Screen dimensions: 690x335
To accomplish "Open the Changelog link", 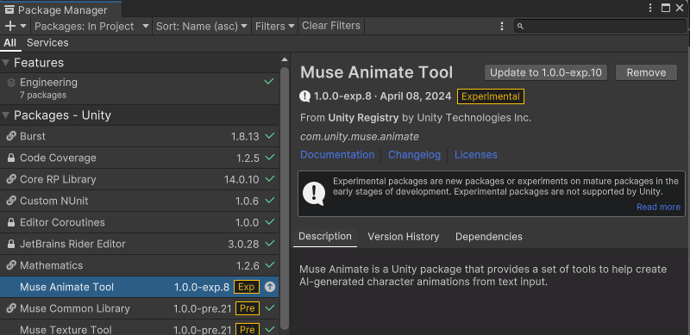I will pyautogui.click(x=414, y=155).
